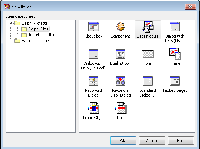Click the Delphi Projects folder icon
Image resolution: width=200 pixels, height=149 pixels.
pos(17,23)
